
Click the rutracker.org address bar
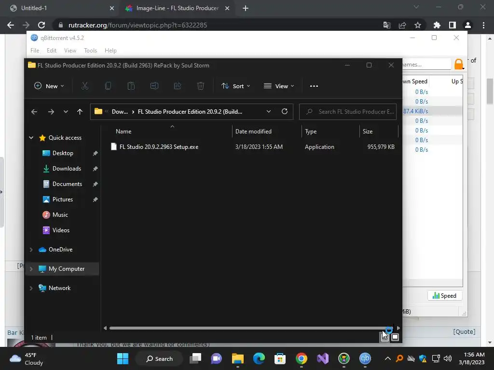point(218,25)
